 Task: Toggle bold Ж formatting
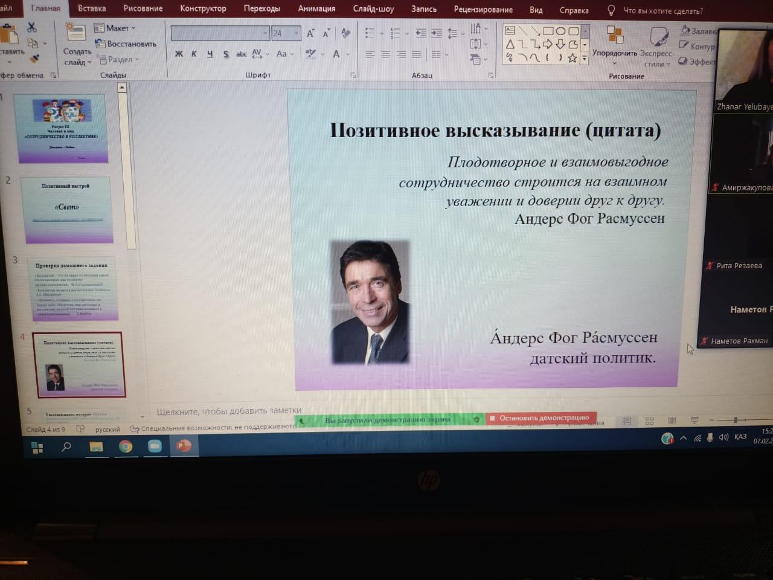point(179,54)
